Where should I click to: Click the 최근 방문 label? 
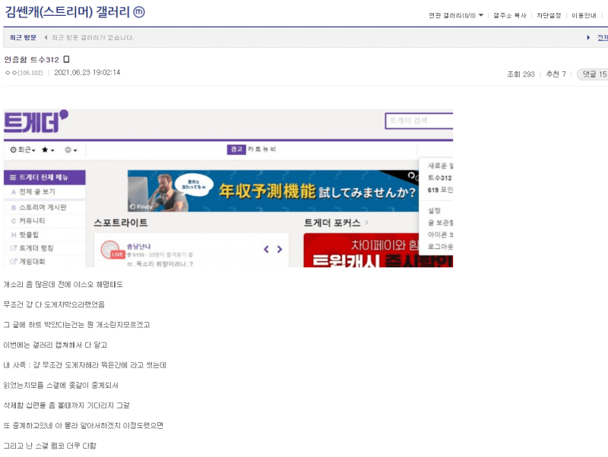tap(23, 37)
